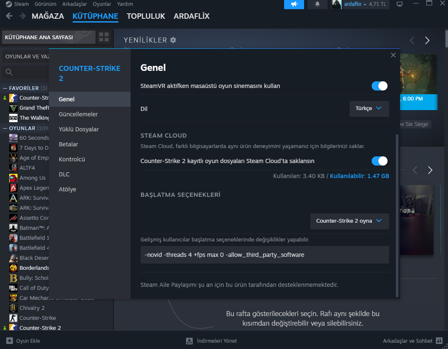Select the Kontrolcü settings tab
448x349 pixels.
pos(90,159)
